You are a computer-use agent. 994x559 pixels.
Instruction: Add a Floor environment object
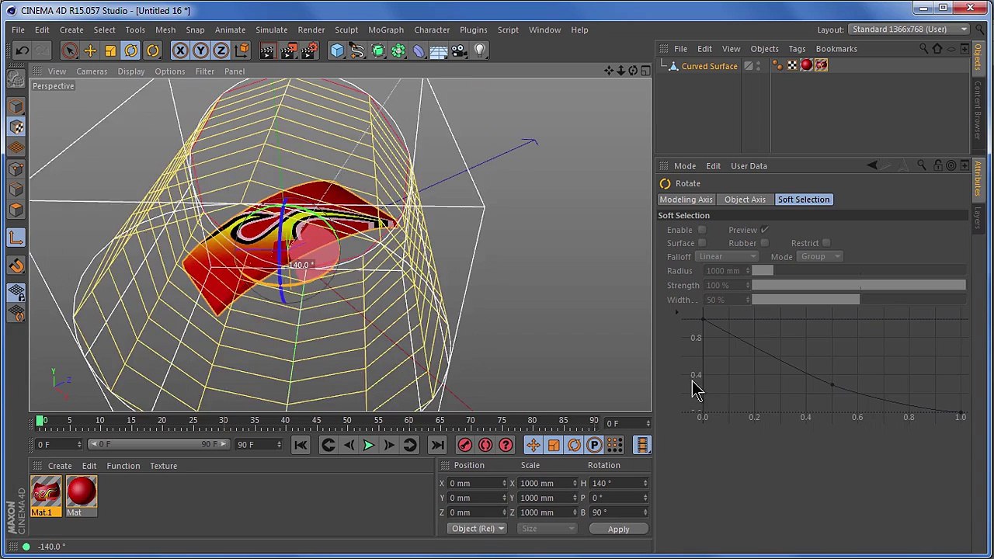(x=439, y=50)
